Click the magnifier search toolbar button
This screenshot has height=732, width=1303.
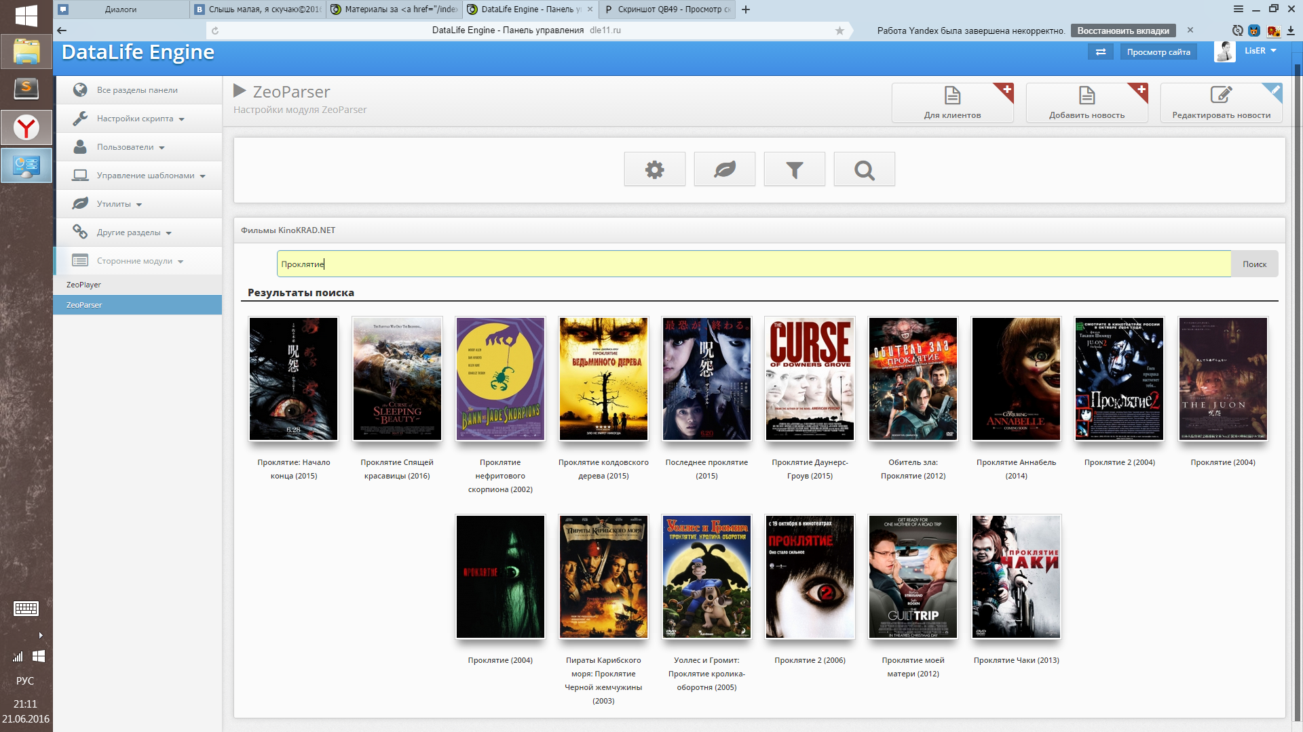864,169
